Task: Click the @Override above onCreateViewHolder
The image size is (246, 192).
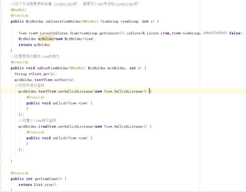Action: click(20, 16)
